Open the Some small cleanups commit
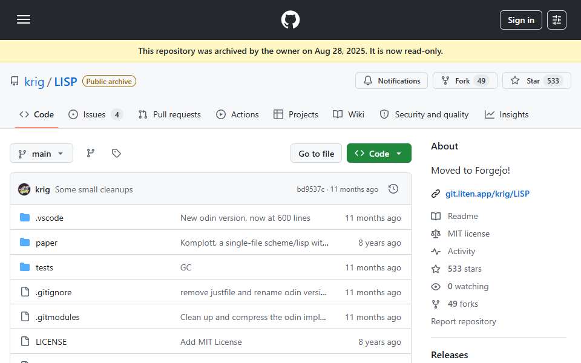 (x=94, y=189)
